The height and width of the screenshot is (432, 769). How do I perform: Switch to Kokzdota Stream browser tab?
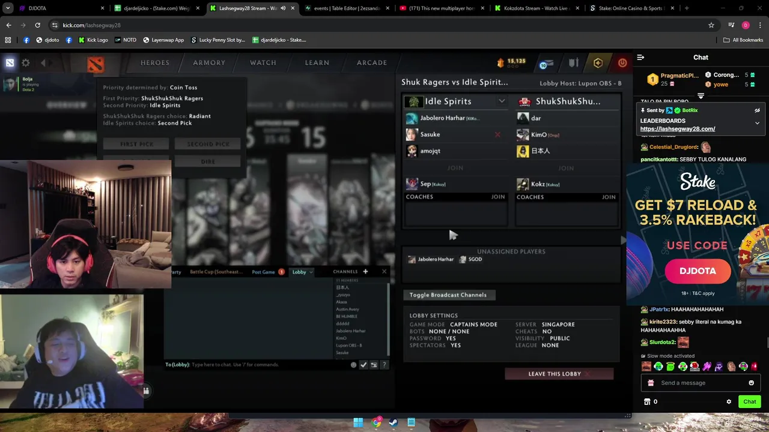pos(536,8)
